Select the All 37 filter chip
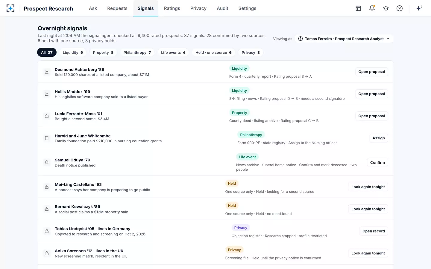The image size is (431, 269). (47, 53)
